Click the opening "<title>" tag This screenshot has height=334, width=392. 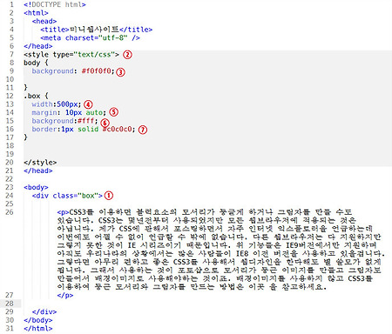pyautogui.click(x=55, y=30)
